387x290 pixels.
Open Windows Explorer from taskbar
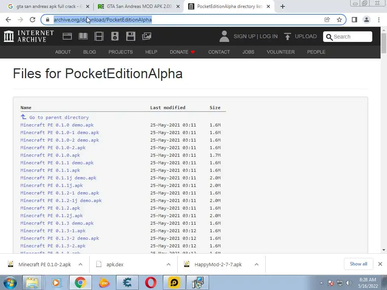33,282
